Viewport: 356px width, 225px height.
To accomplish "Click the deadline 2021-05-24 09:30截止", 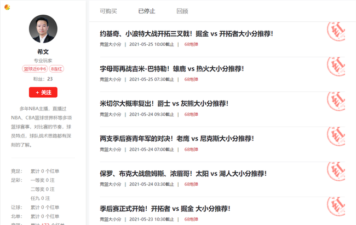I will [152, 114].
